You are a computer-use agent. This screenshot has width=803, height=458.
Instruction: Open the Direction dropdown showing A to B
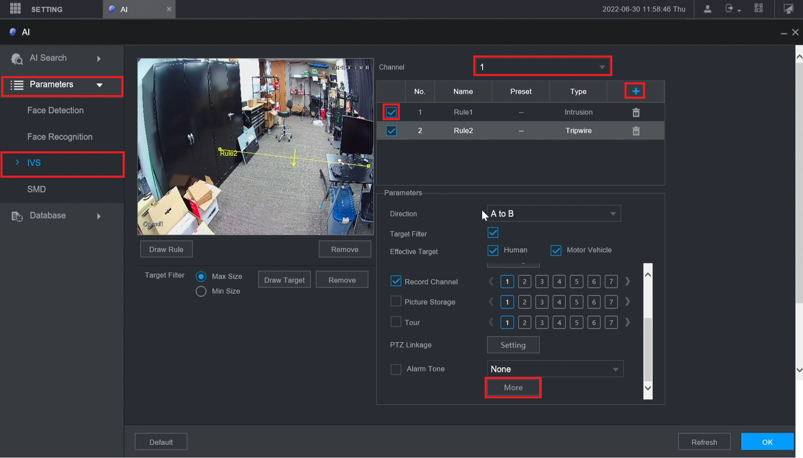[554, 214]
